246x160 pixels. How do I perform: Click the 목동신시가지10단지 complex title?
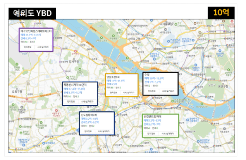pos(75,85)
